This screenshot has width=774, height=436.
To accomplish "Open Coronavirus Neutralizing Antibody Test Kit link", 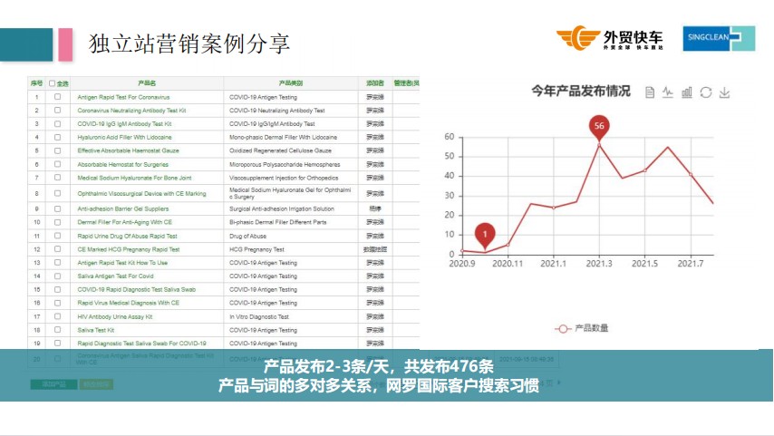I will coord(131,111).
